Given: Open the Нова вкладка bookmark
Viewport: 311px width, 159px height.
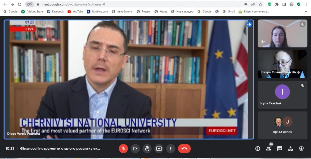Looking at the screenshot, I should pos(182,12).
